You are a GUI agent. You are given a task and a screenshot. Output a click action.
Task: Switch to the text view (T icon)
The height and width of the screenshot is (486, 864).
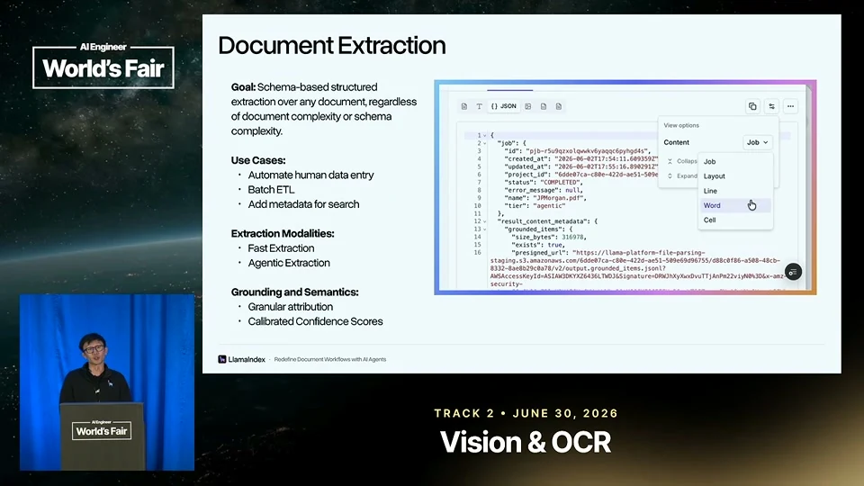[480, 106]
